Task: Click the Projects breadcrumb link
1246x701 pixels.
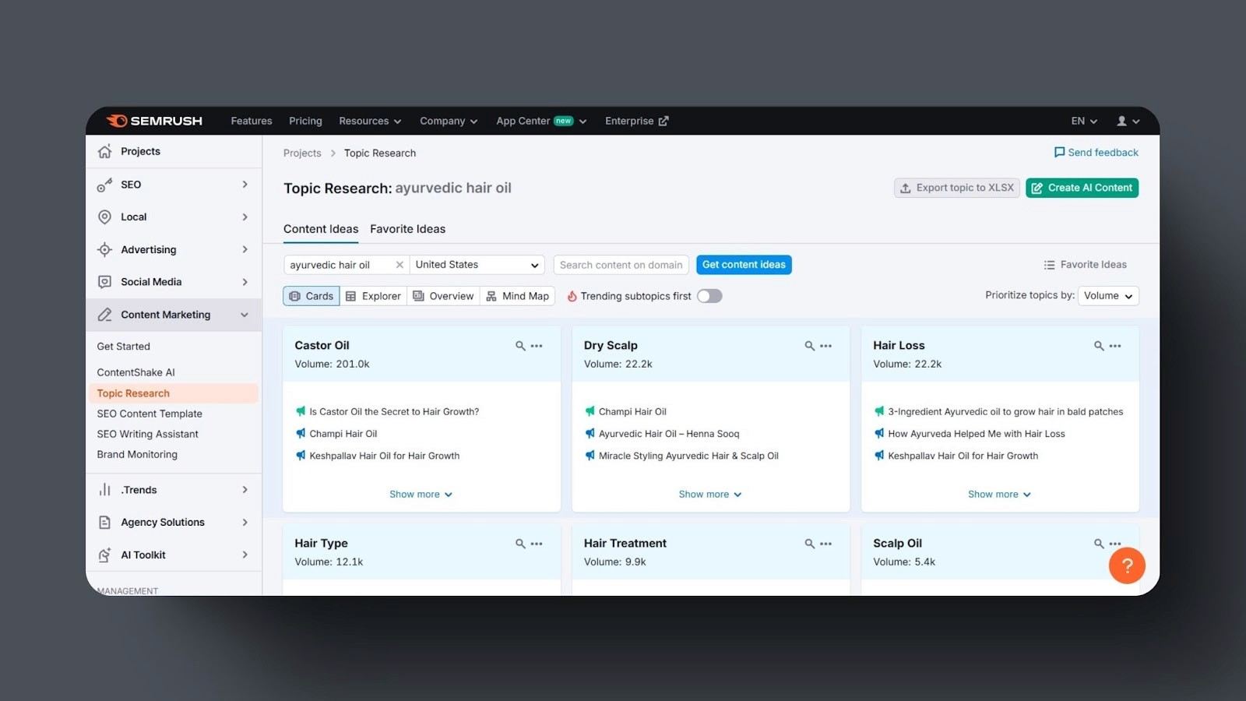Action: 302,153
